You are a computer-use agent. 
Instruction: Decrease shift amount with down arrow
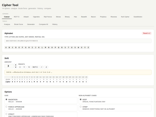(x=16, y=67)
